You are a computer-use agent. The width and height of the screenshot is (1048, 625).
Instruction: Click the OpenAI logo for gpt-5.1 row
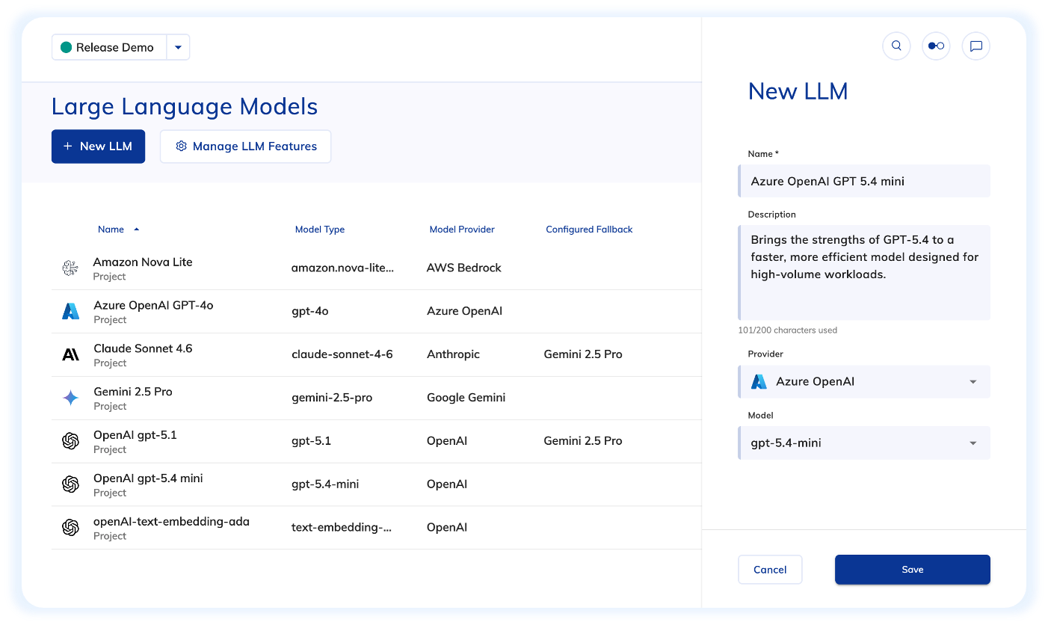tap(70, 442)
